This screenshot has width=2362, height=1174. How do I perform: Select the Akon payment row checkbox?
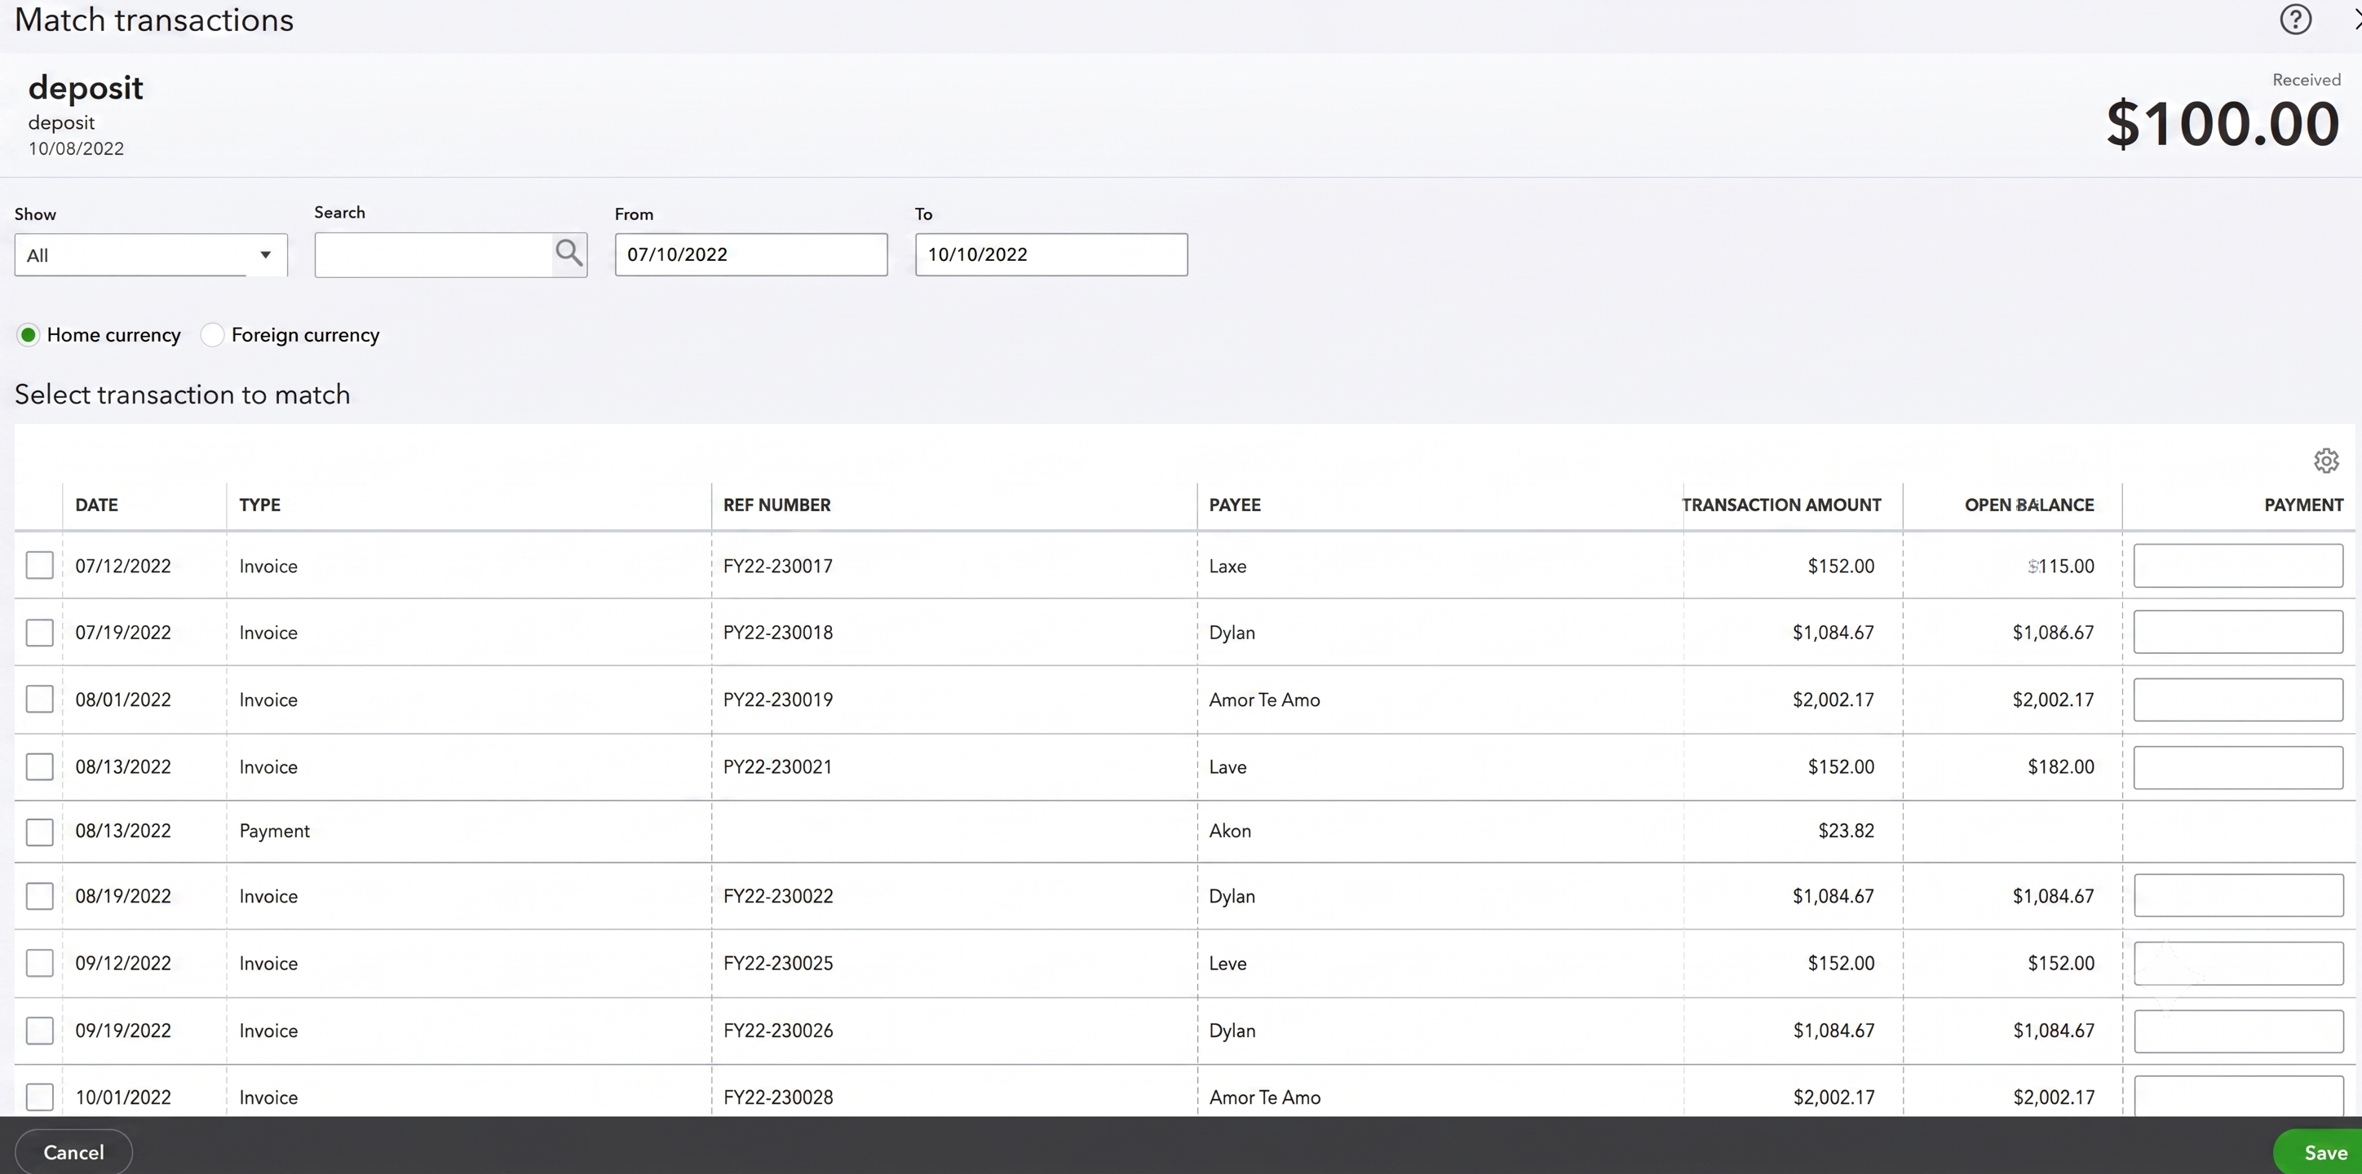tap(39, 832)
